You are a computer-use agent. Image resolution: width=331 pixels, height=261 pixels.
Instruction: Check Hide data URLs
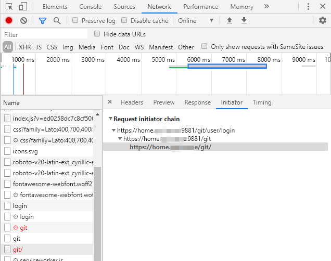tap(97, 34)
